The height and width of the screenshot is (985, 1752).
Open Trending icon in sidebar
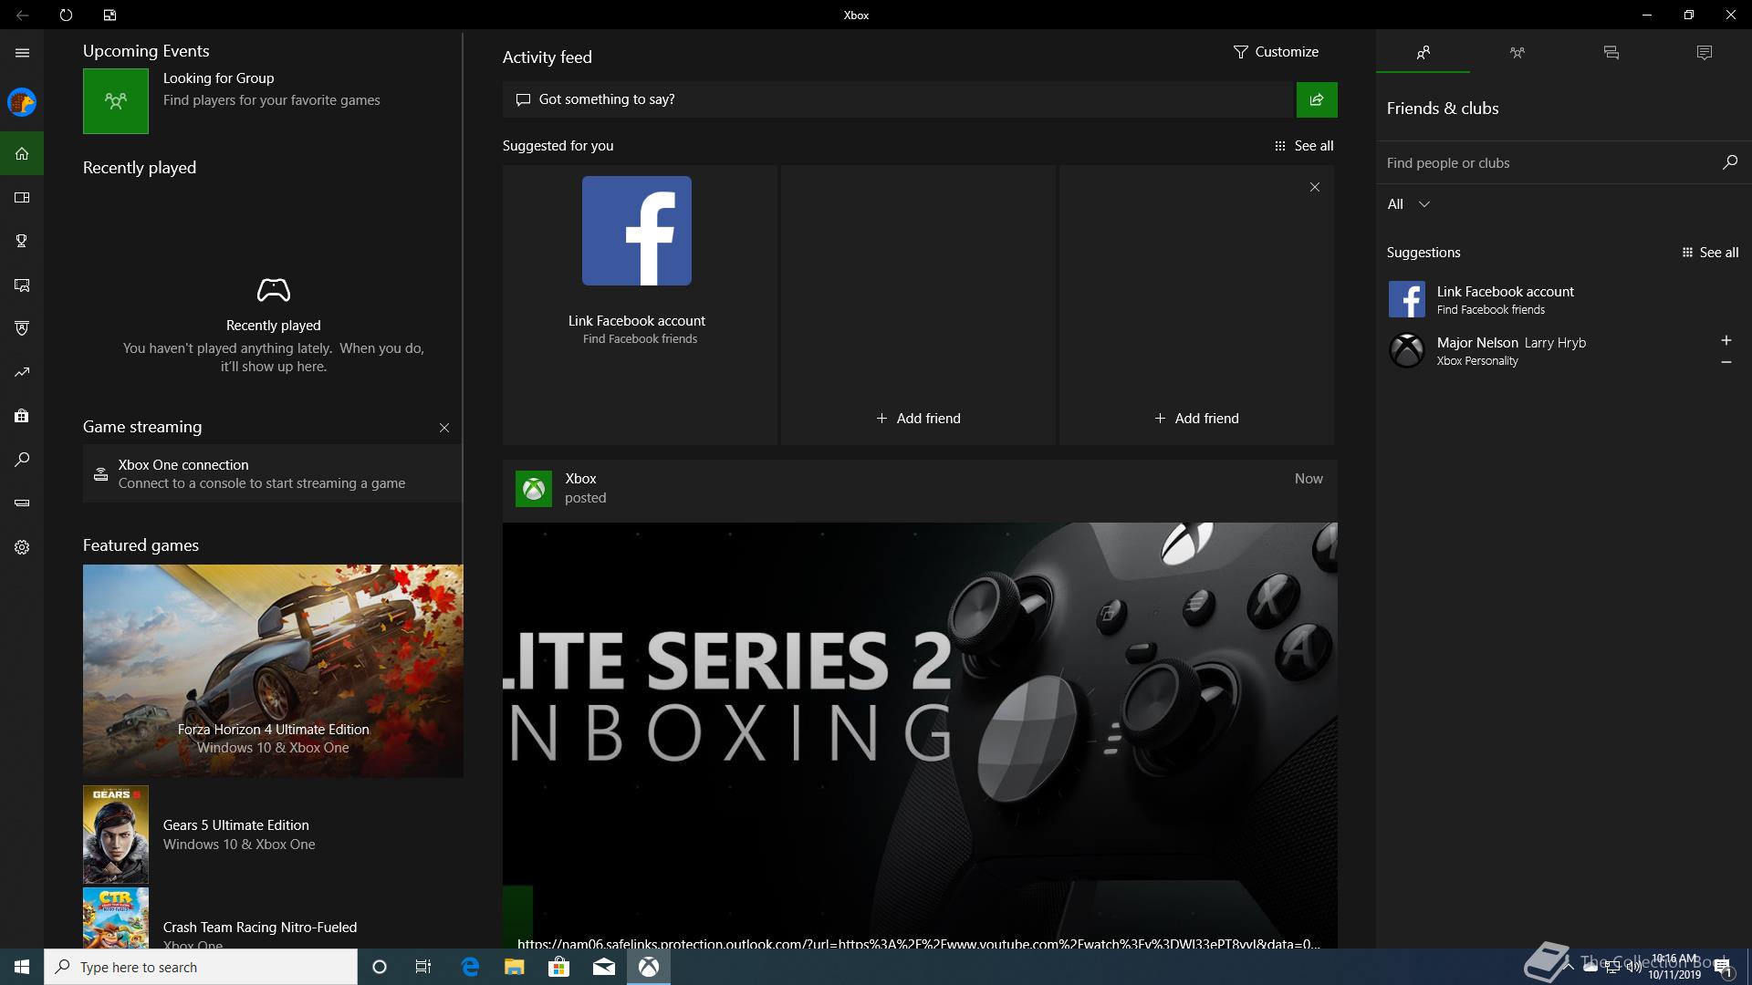pos(22,372)
